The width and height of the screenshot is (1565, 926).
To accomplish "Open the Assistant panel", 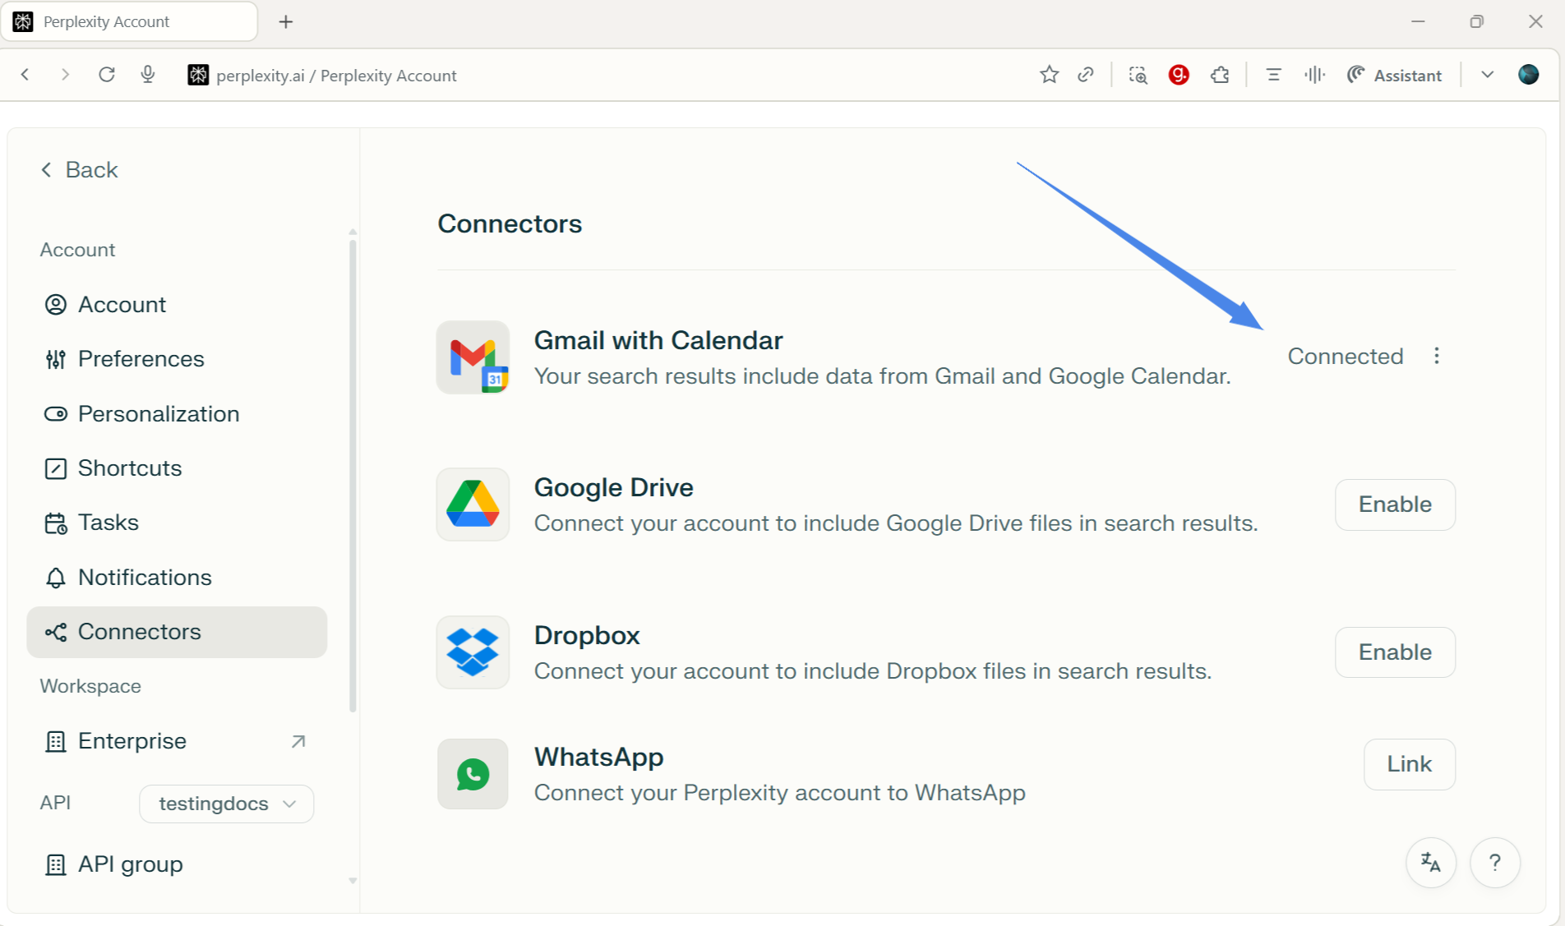I will [x=1394, y=75].
